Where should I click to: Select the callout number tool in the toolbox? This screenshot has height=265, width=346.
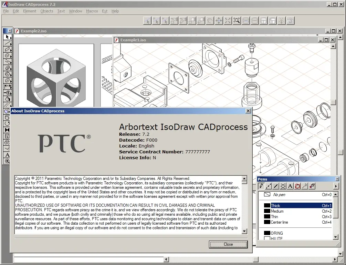point(7,93)
